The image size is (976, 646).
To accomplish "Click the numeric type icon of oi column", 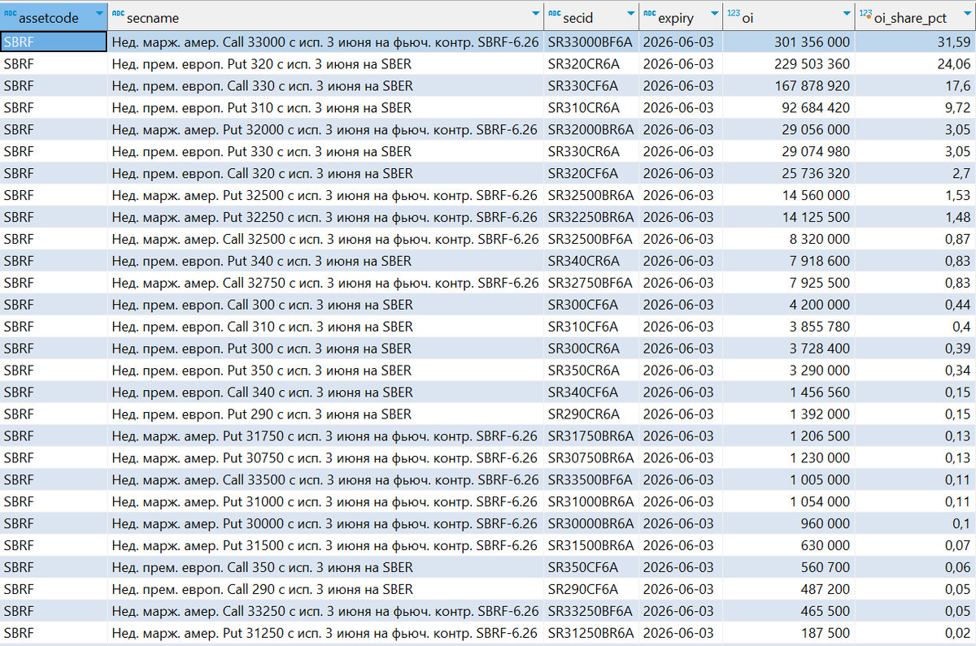I will [733, 14].
